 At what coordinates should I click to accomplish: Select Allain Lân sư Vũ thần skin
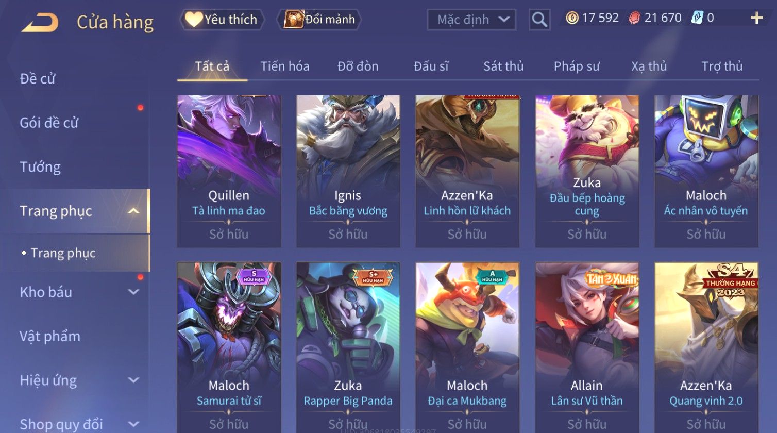587,346
